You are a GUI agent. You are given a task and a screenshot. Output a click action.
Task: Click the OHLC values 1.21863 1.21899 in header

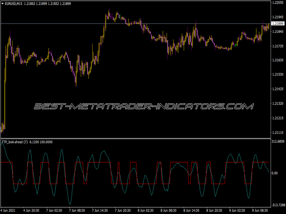point(35,4)
